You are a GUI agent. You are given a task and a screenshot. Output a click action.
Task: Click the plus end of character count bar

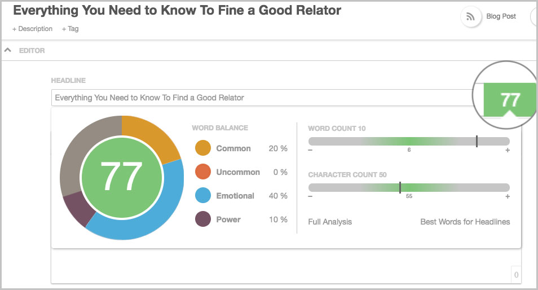[x=508, y=196]
